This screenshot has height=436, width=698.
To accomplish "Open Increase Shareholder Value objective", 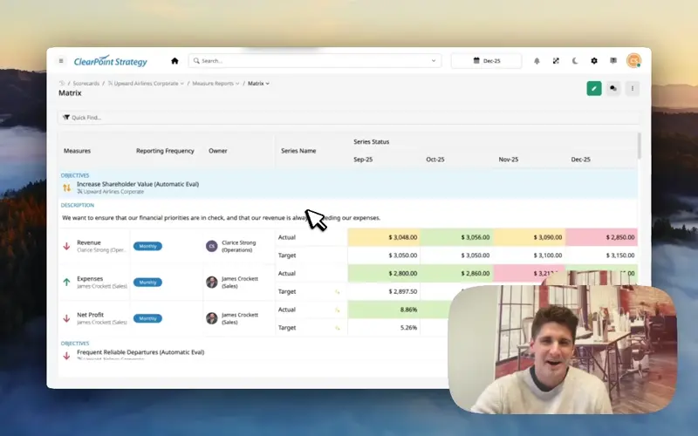I will 138,184.
